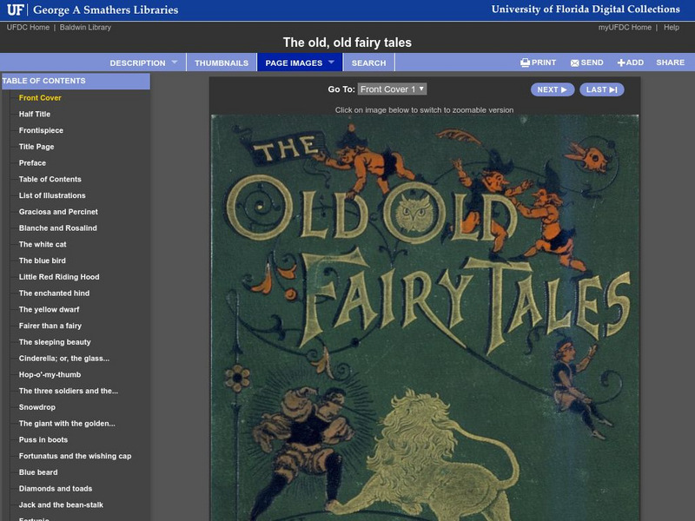Open Little Red Riding Hood
This screenshot has width=695, height=521.
coord(59,277)
